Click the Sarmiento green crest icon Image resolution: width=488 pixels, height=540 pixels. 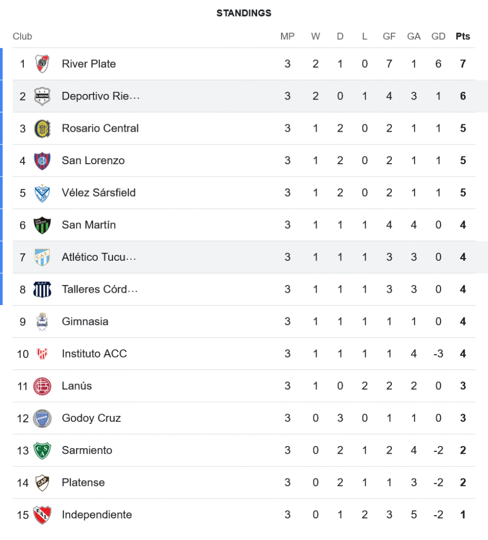tap(42, 450)
